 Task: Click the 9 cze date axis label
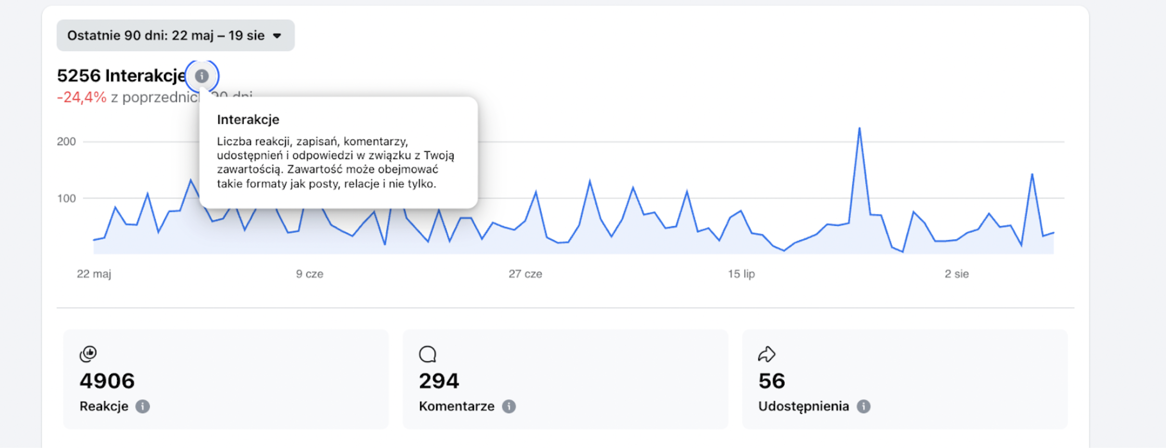[x=309, y=274]
